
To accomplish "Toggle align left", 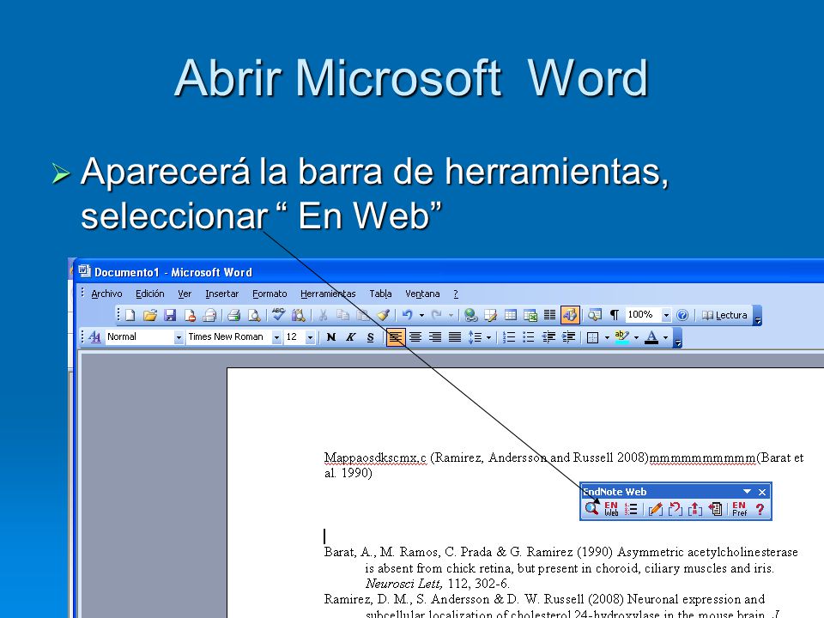I will click(x=395, y=336).
